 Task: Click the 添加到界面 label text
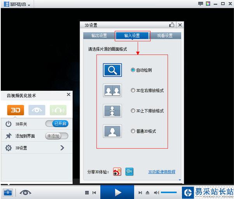pyautogui.click(x=25, y=136)
